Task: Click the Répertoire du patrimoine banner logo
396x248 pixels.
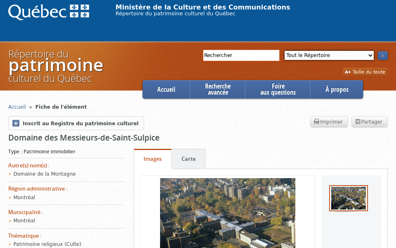Action: coord(56,65)
